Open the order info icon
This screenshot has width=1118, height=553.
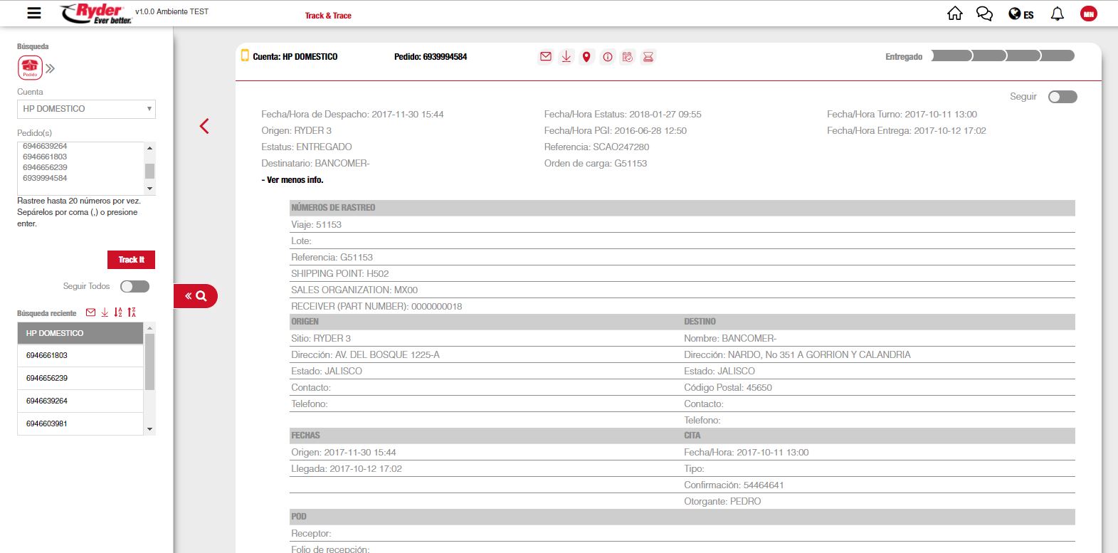click(x=607, y=57)
